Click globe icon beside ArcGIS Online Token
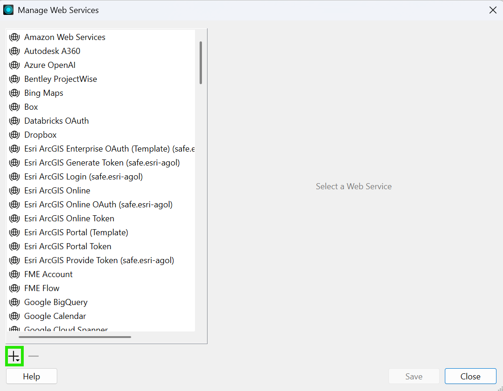The height and width of the screenshot is (391, 503). (14, 219)
